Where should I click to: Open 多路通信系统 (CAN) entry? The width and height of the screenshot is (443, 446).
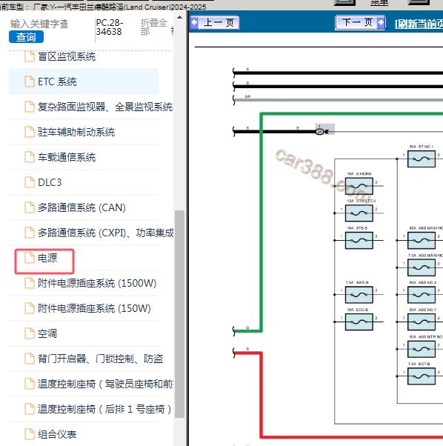pos(81,207)
